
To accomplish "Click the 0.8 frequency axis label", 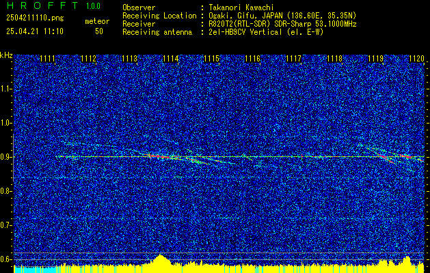I will click(5, 191).
